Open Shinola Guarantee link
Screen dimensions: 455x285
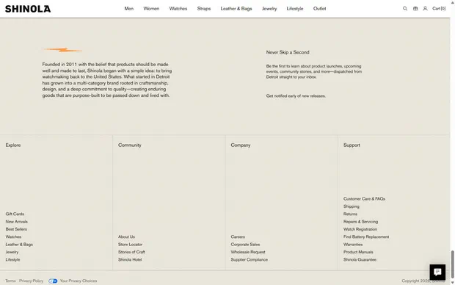(x=360, y=259)
